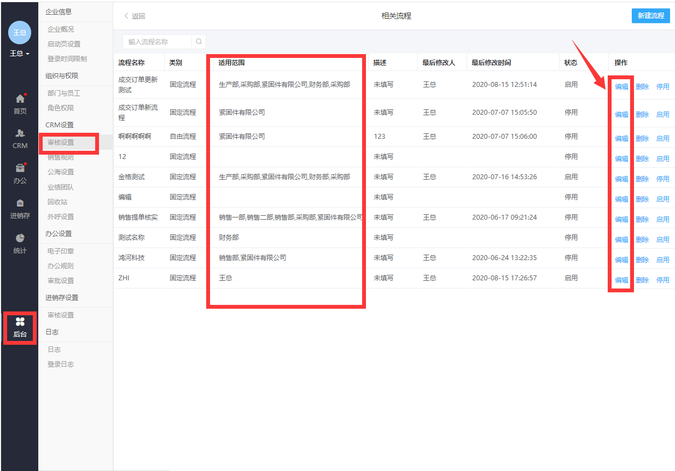Delete the 鸿河科技 flow

pyautogui.click(x=642, y=260)
